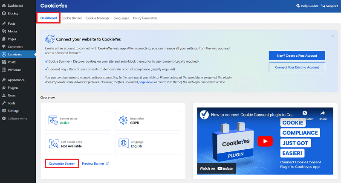Click the external link icon beside Preview Banner

click(x=107, y=163)
